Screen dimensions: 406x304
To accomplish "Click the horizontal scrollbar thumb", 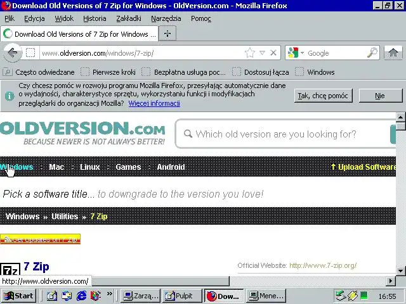I will pos(160,281).
